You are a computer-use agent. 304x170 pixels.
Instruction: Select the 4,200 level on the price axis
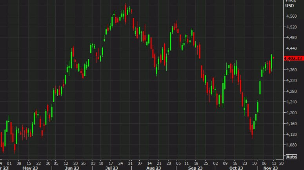pos(292,113)
